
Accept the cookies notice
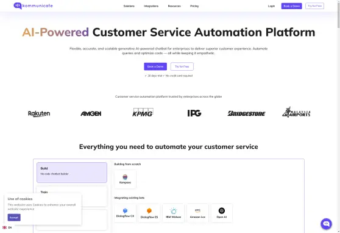[x=14, y=217]
